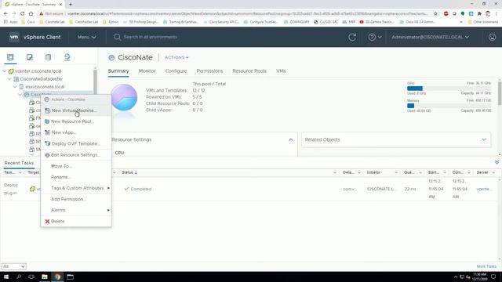Image resolution: width=502 pixels, height=282 pixels.
Task: Collapse CiscoNate resource pool tree node
Action: pyautogui.click(x=20, y=95)
